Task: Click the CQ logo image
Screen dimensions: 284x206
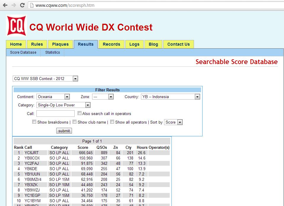Action: coord(17,25)
